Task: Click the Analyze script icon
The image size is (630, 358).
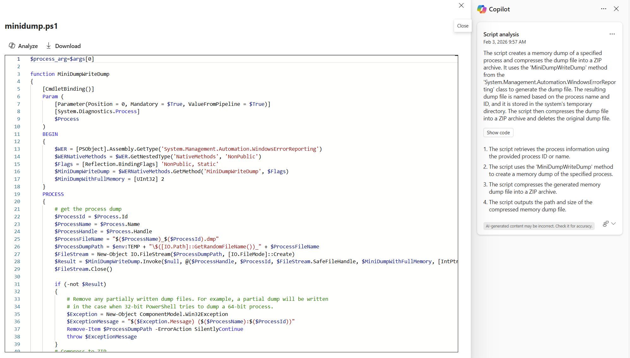Action: (12, 46)
